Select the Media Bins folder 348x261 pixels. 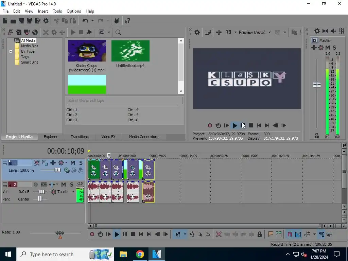[x=30, y=46]
